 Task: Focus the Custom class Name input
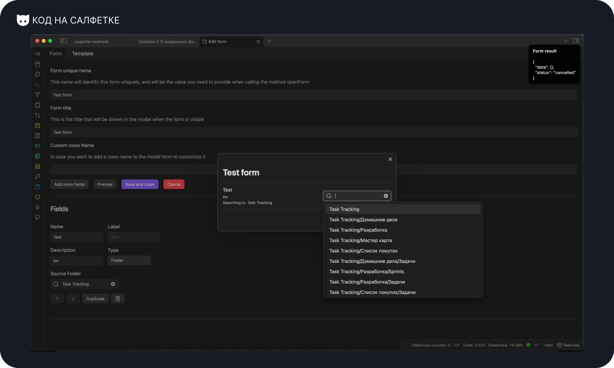314,169
